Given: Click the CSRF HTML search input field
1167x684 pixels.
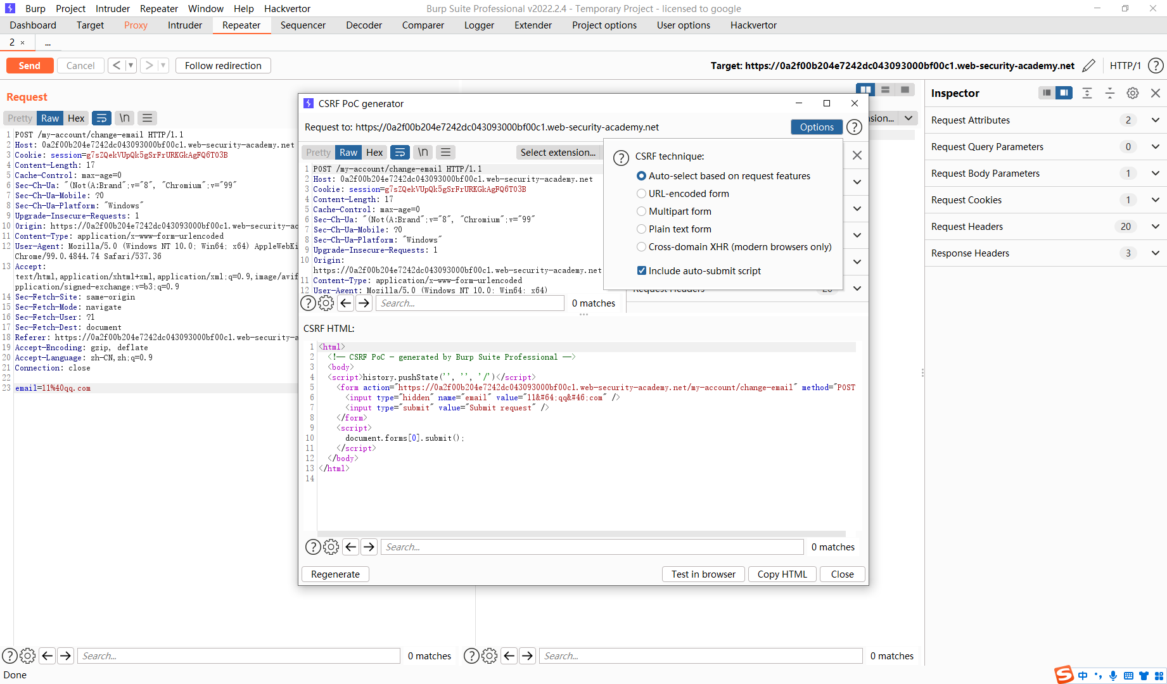Looking at the screenshot, I should (x=592, y=547).
